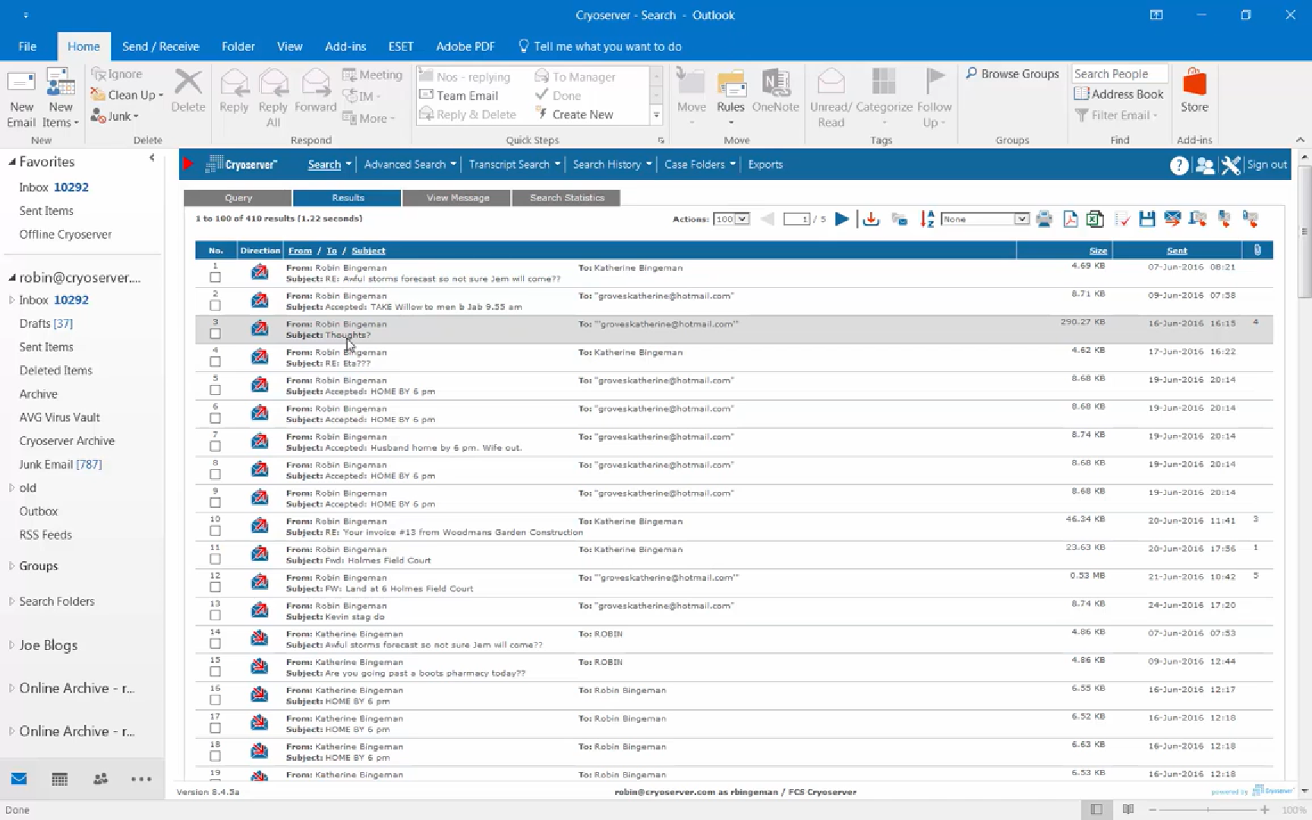Click the forward messages envelope-arrow icon
Screen dimensions: 1312x820
[x=1172, y=219]
